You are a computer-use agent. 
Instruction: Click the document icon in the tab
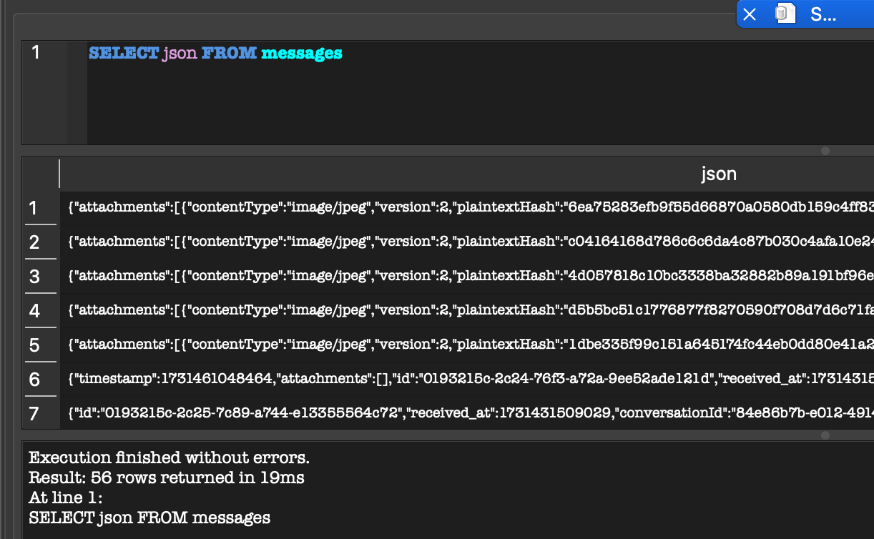[785, 14]
